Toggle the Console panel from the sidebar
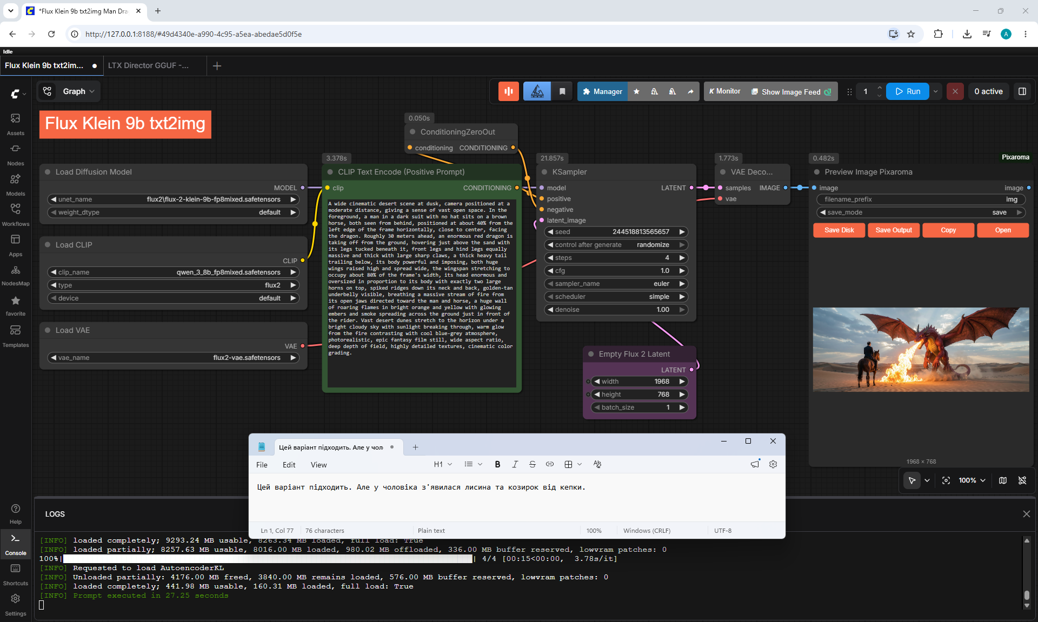This screenshot has width=1038, height=622. (16, 544)
